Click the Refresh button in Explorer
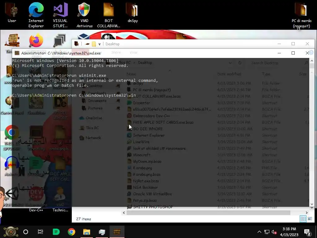This screenshot has height=238, width=317. point(240,63)
